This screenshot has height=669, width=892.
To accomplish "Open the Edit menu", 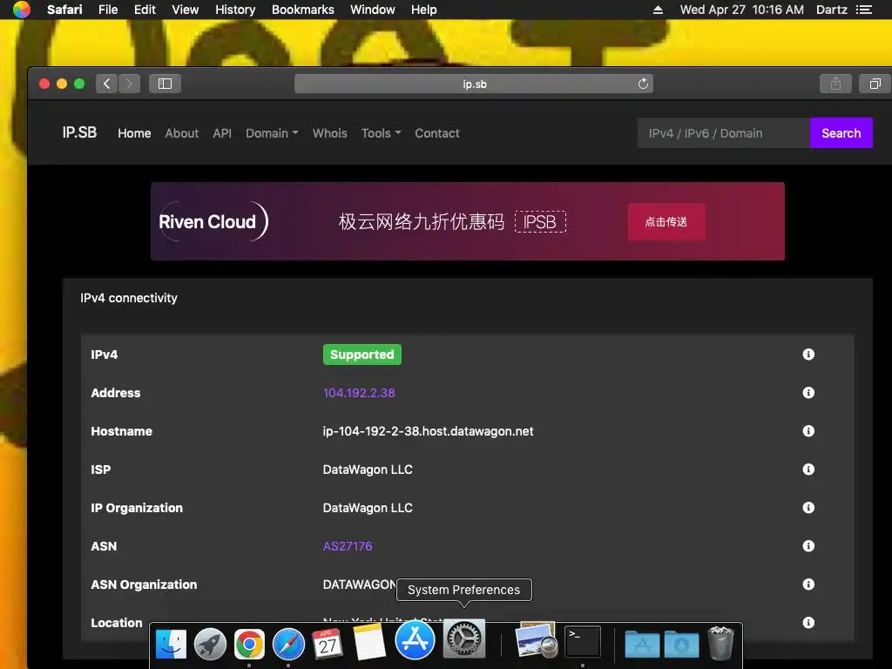I will [145, 10].
